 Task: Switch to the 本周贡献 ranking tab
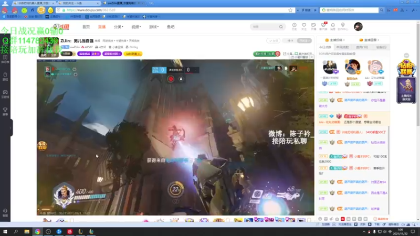pyautogui.click(x=343, y=47)
